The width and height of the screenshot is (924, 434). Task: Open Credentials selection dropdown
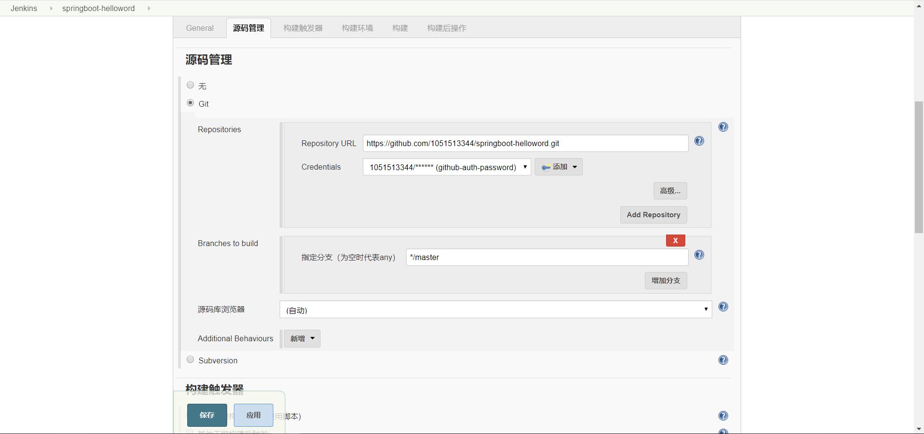(447, 167)
